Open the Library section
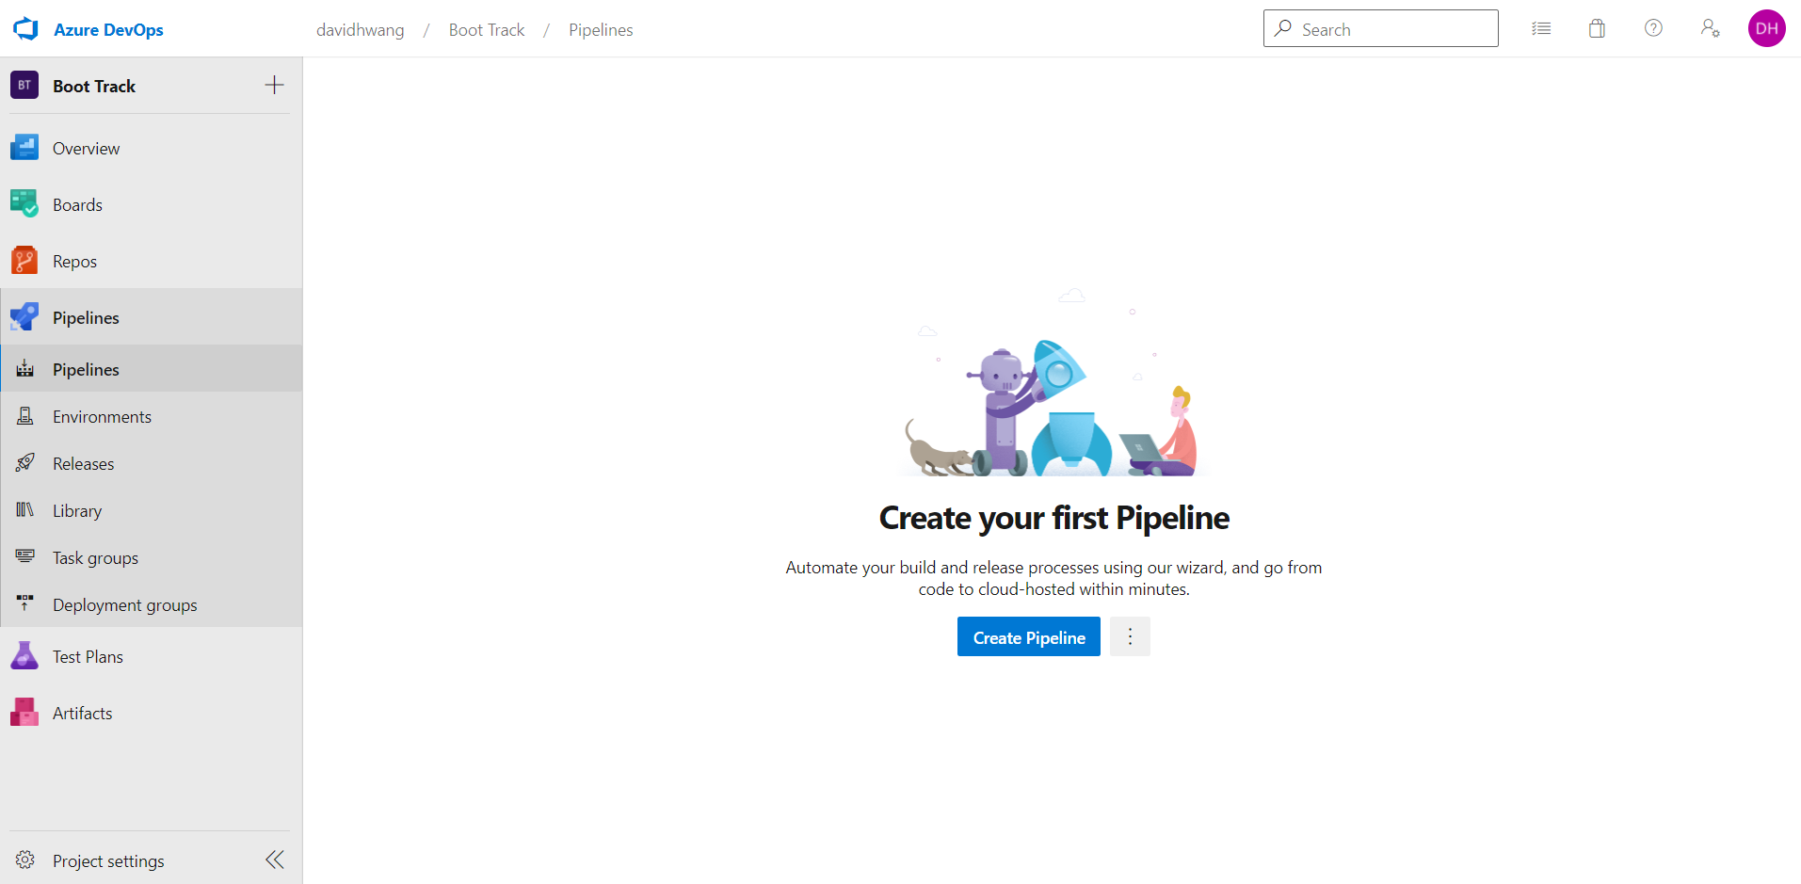This screenshot has height=884, width=1801. pyautogui.click(x=76, y=510)
